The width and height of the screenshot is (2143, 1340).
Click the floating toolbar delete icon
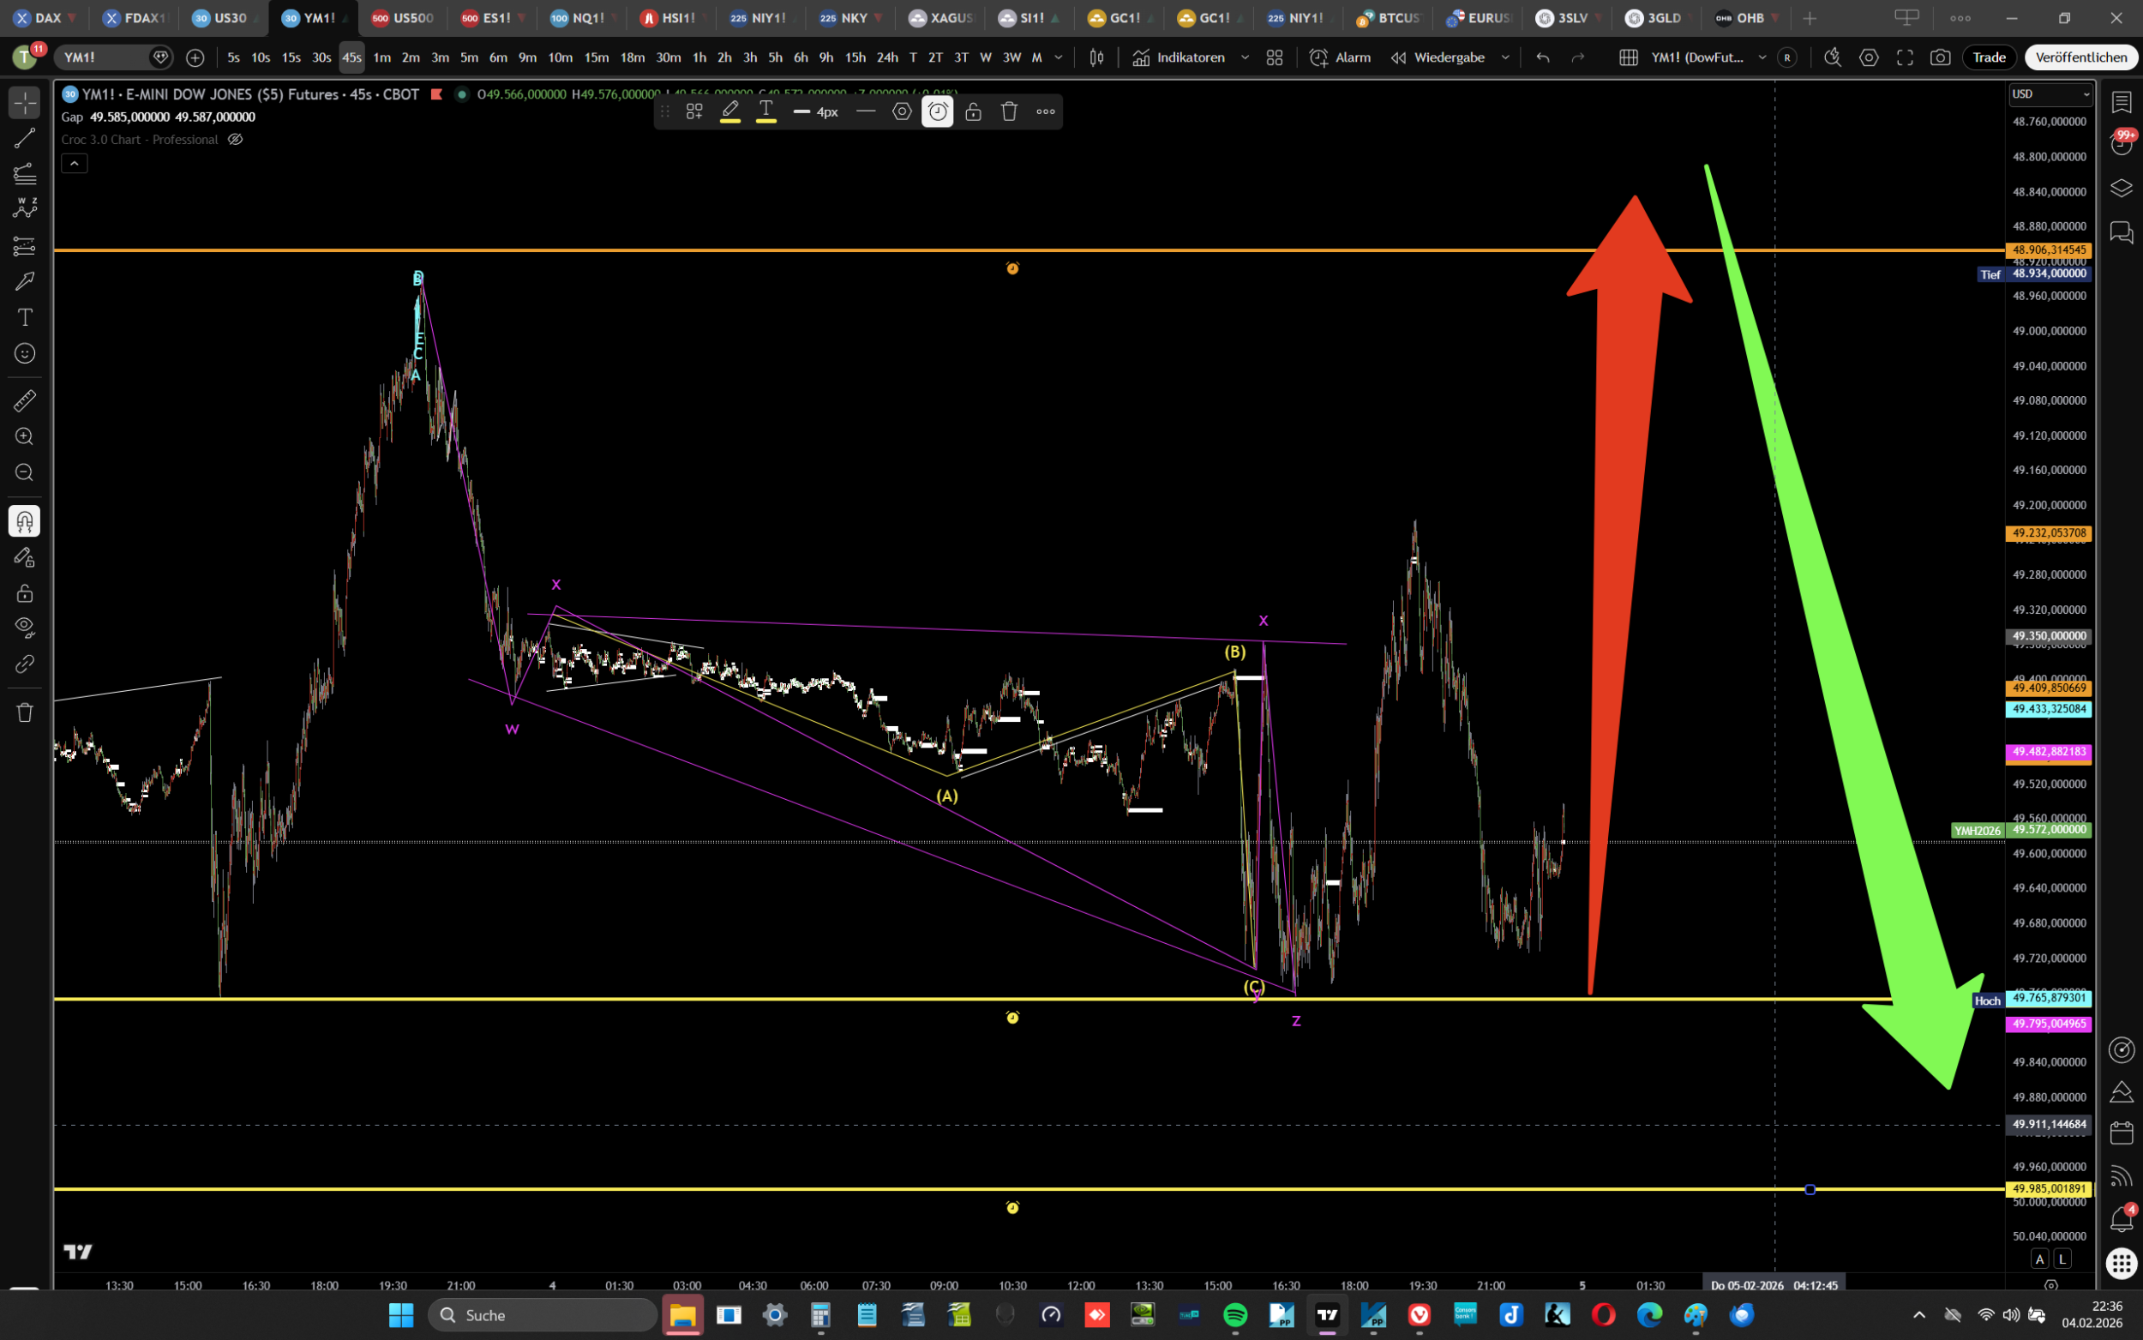coord(1009,111)
